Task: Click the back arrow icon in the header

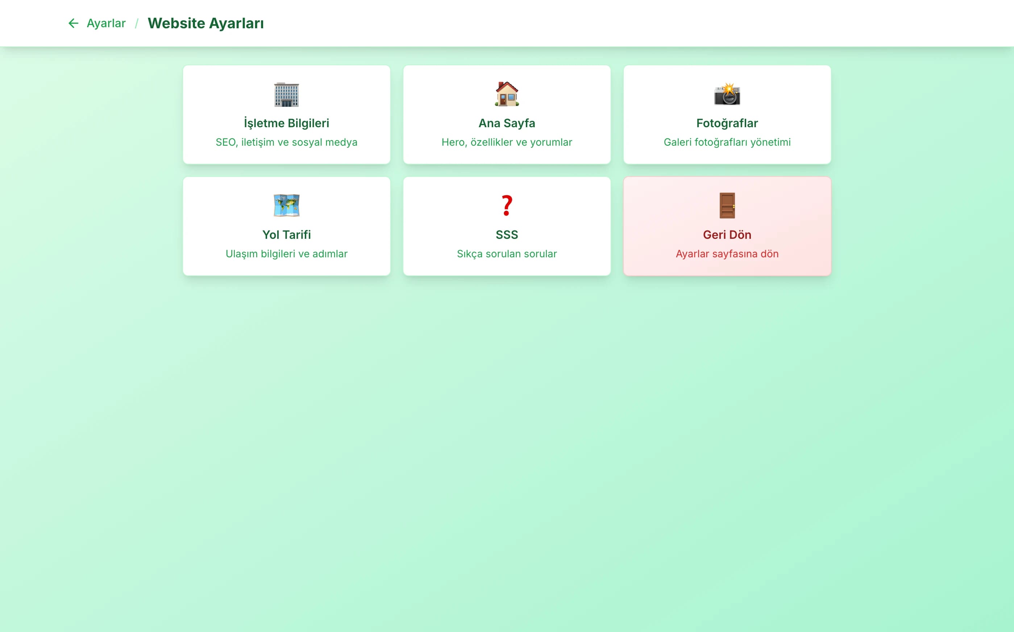Action: [x=73, y=24]
